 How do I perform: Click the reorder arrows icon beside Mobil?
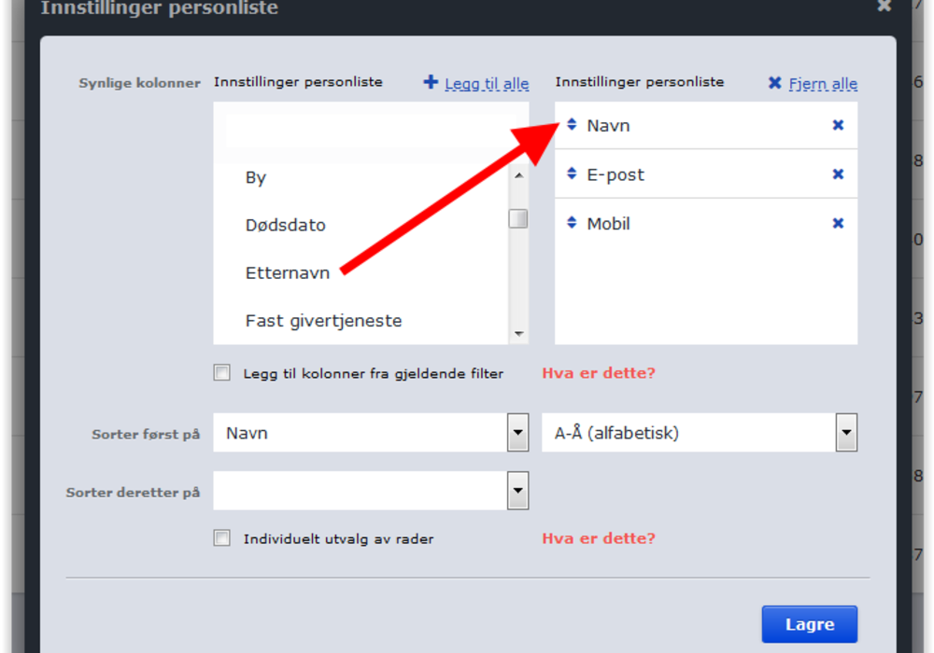point(572,222)
